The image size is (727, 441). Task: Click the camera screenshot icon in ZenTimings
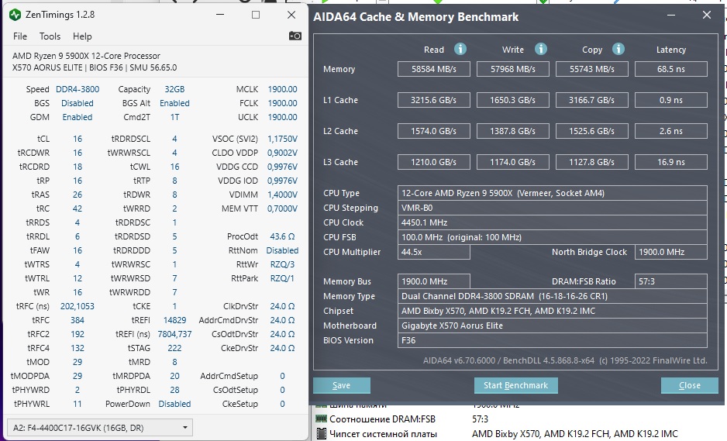pos(295,36)
